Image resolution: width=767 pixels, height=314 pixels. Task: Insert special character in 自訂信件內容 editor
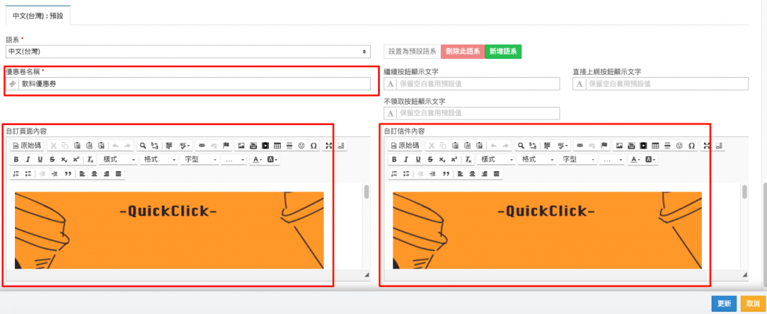point(691,145)
